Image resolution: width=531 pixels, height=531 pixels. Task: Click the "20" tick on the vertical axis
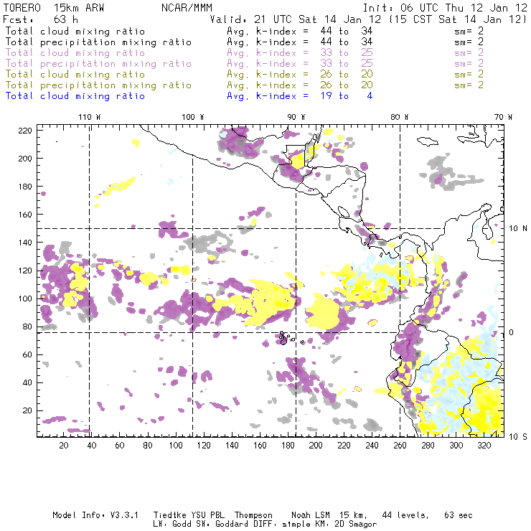(27, 410)
